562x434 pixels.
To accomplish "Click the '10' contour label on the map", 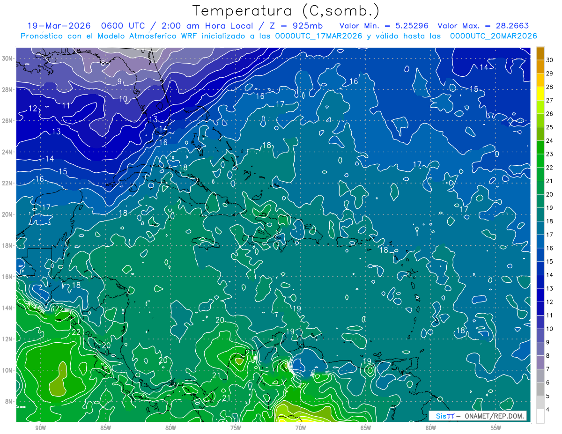I will (x=123, y=99).
